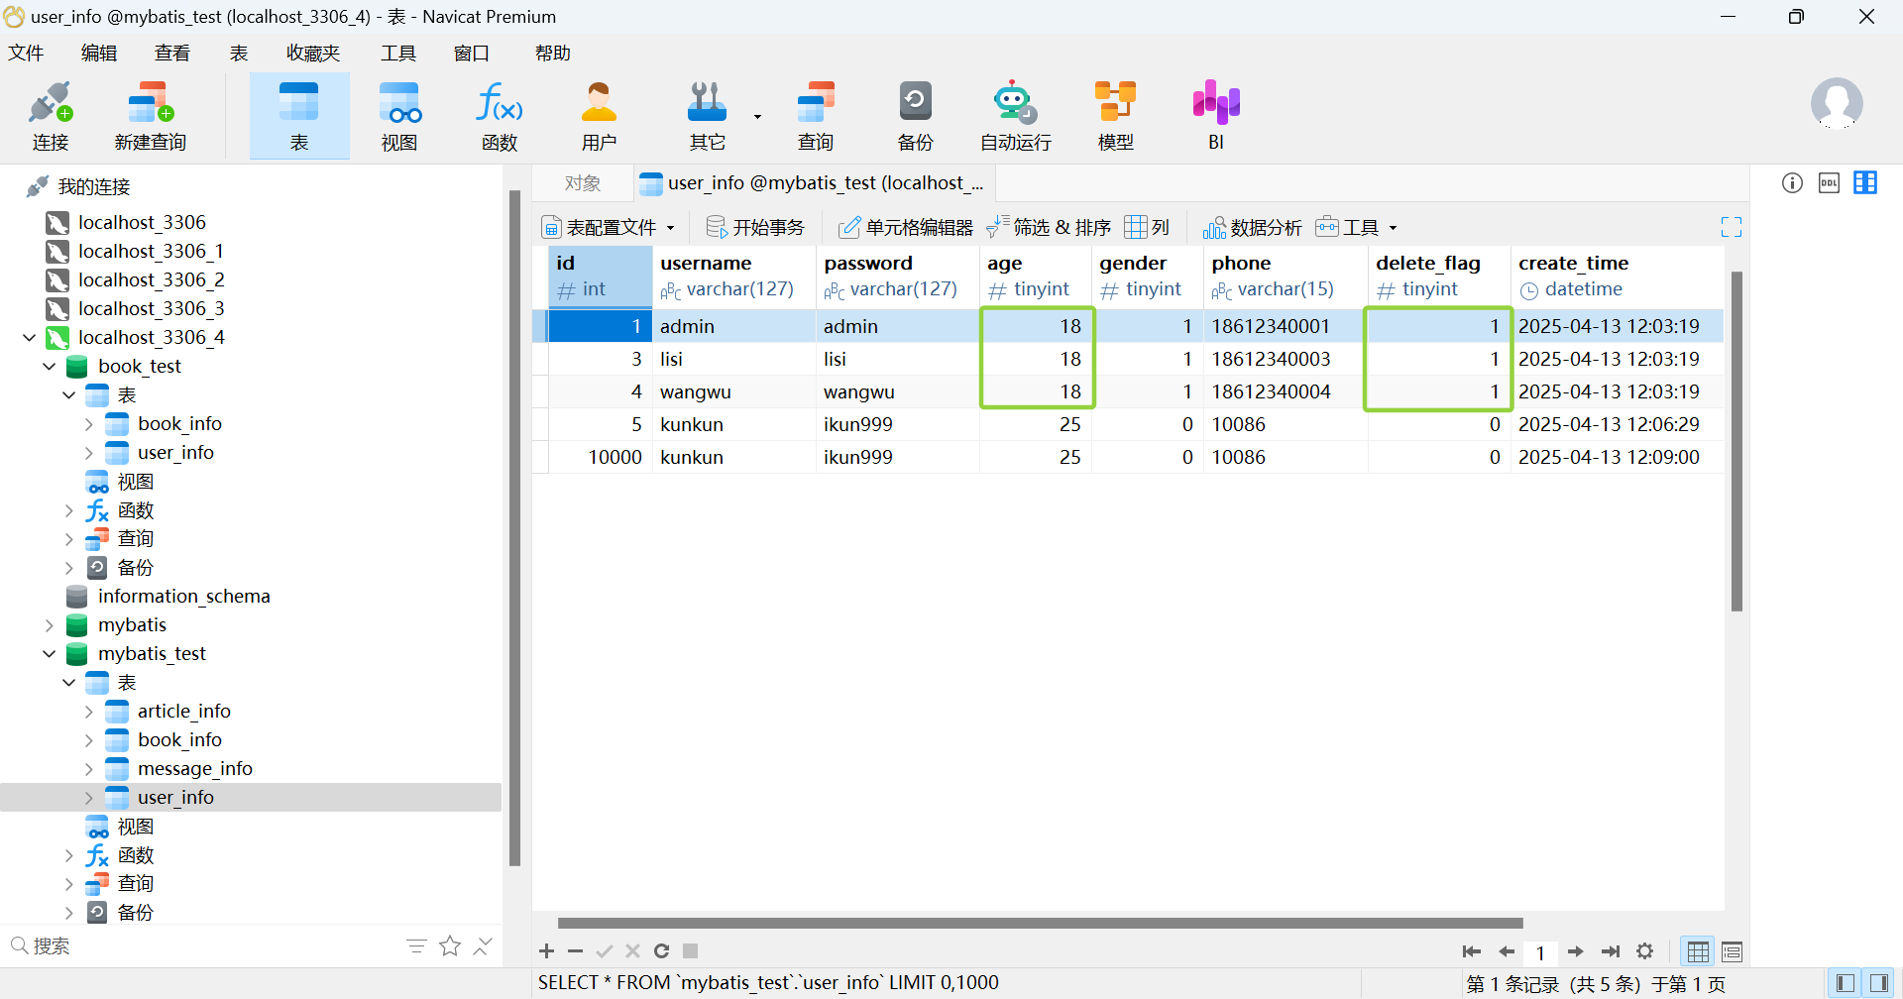Show the DDL pane icon

[x=1829, y=182]
